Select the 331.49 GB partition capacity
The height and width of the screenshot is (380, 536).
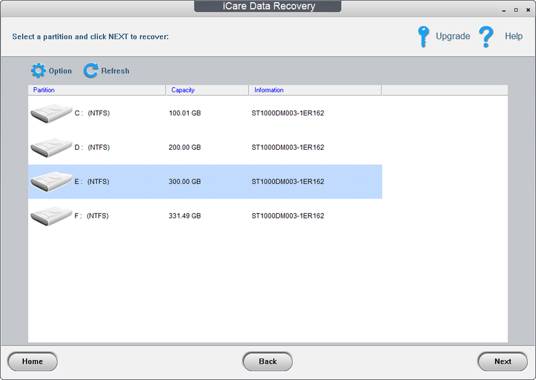[185, 216]
